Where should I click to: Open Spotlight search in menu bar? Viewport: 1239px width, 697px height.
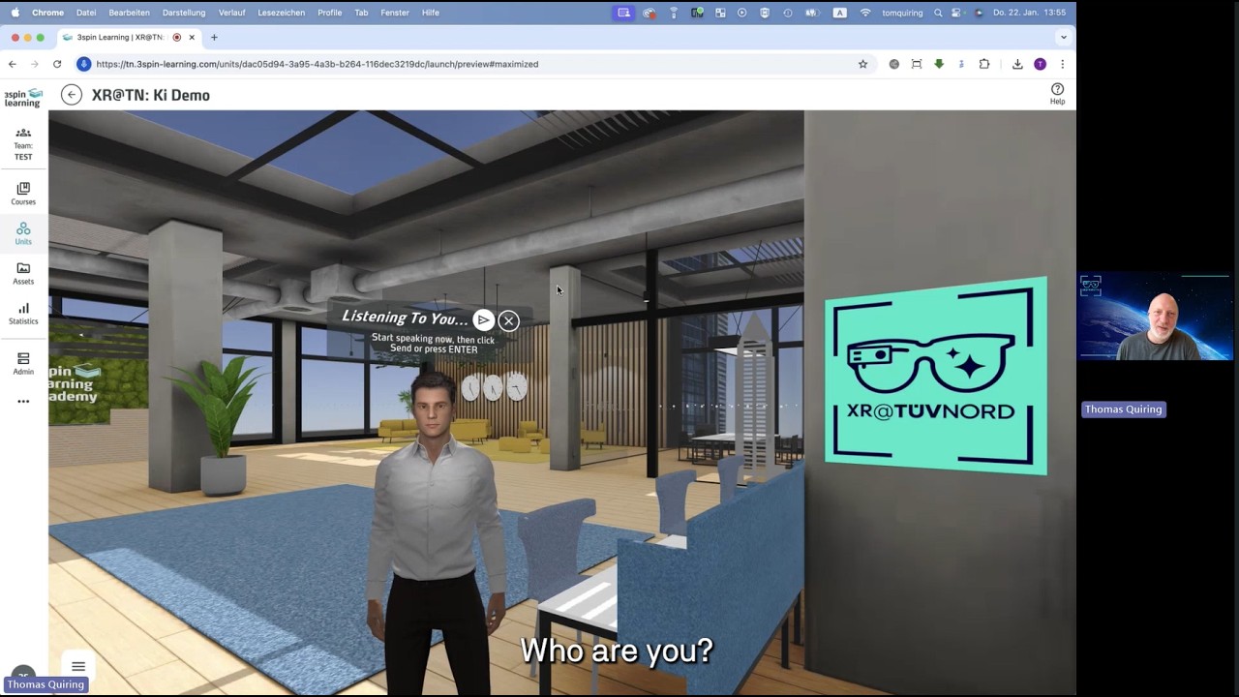938,13
